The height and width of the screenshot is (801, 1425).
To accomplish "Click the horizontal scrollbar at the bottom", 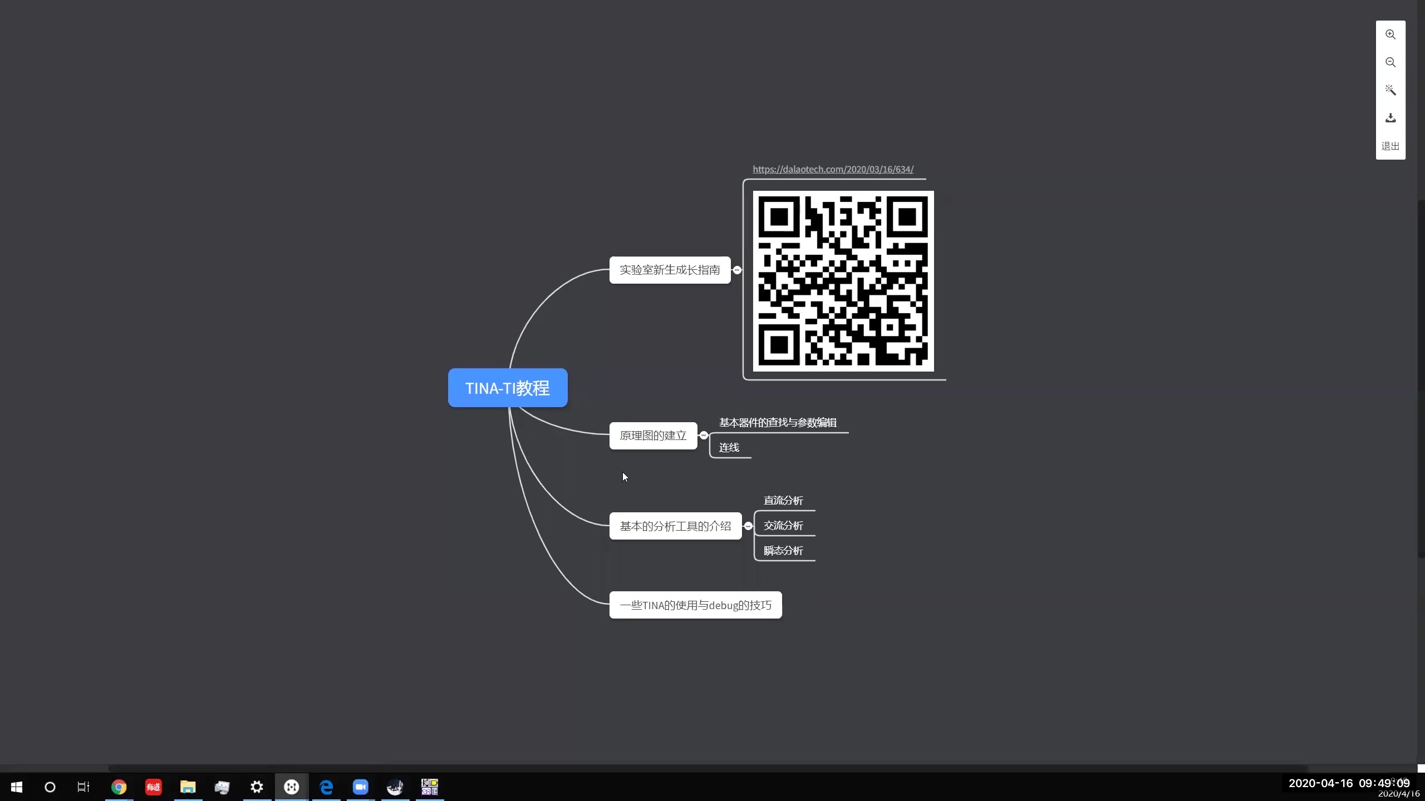I will pyautogui.click(x=707, y=768).
